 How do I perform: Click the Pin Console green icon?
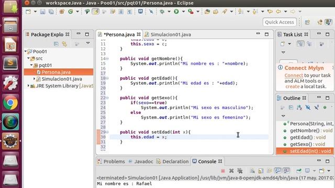coord(299,171)
